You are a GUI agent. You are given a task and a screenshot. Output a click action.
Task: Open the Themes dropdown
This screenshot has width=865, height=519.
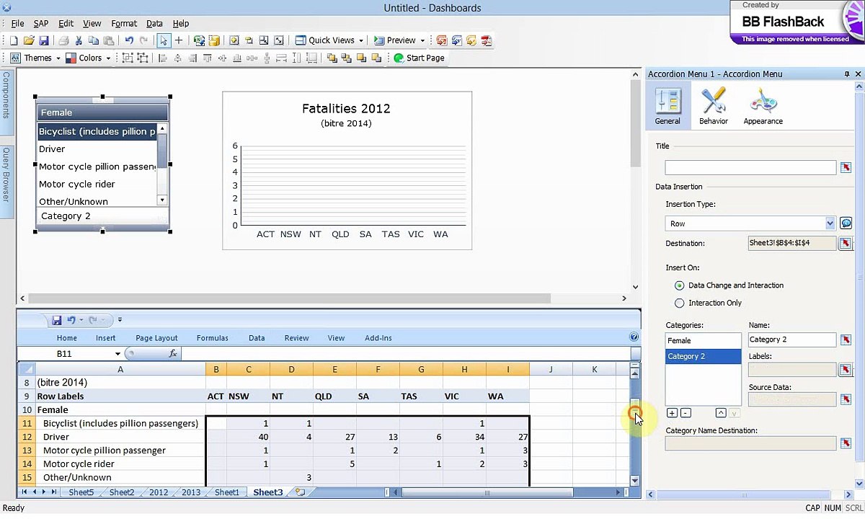coord(33,58)
